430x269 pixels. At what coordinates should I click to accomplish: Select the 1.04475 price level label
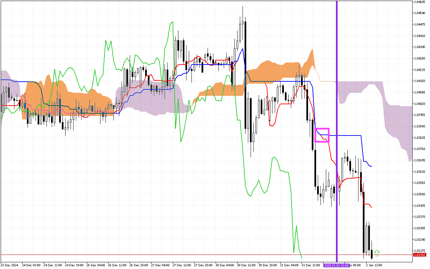(420, 25)
